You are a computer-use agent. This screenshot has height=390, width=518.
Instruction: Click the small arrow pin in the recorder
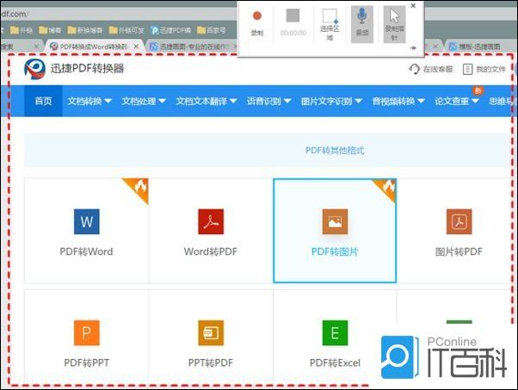pyautogui.click(x=413, y=48)
